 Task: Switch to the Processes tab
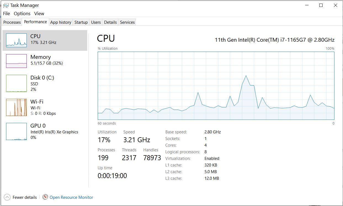pyautogui.click(x=12, y=22)
